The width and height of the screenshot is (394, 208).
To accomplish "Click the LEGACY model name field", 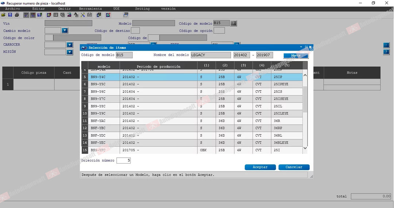I will click(x=210, y=55).
